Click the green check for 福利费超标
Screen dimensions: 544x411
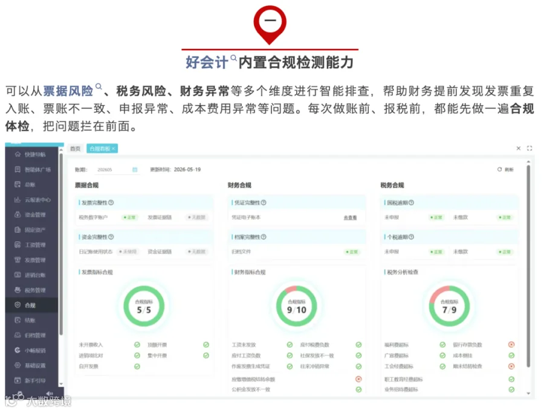coord(442,345)
